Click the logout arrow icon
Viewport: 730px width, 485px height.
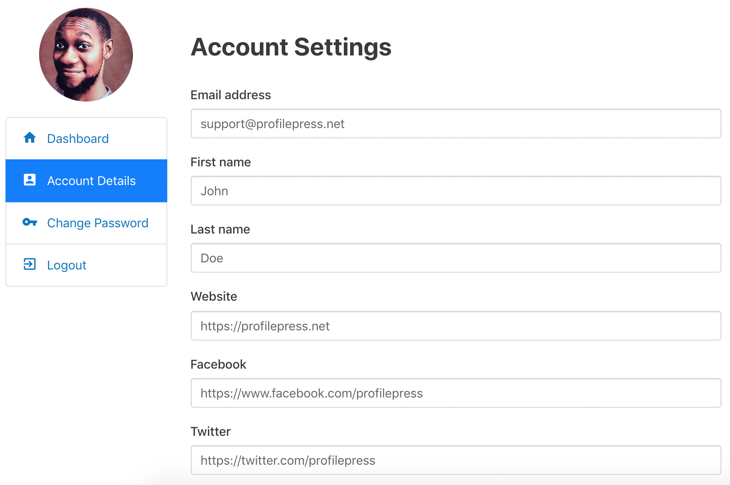point(30,264)
